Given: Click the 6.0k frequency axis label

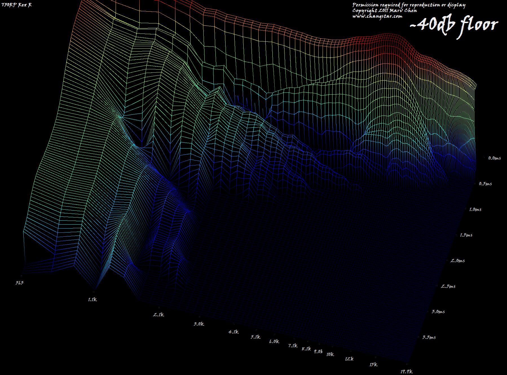Looking at the screenshot, I should click(274, 341).
